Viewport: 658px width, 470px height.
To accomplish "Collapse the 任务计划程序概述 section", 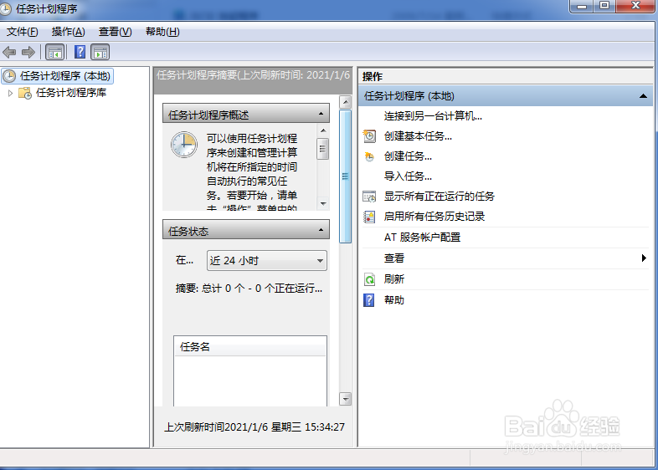I will [321, 114].
